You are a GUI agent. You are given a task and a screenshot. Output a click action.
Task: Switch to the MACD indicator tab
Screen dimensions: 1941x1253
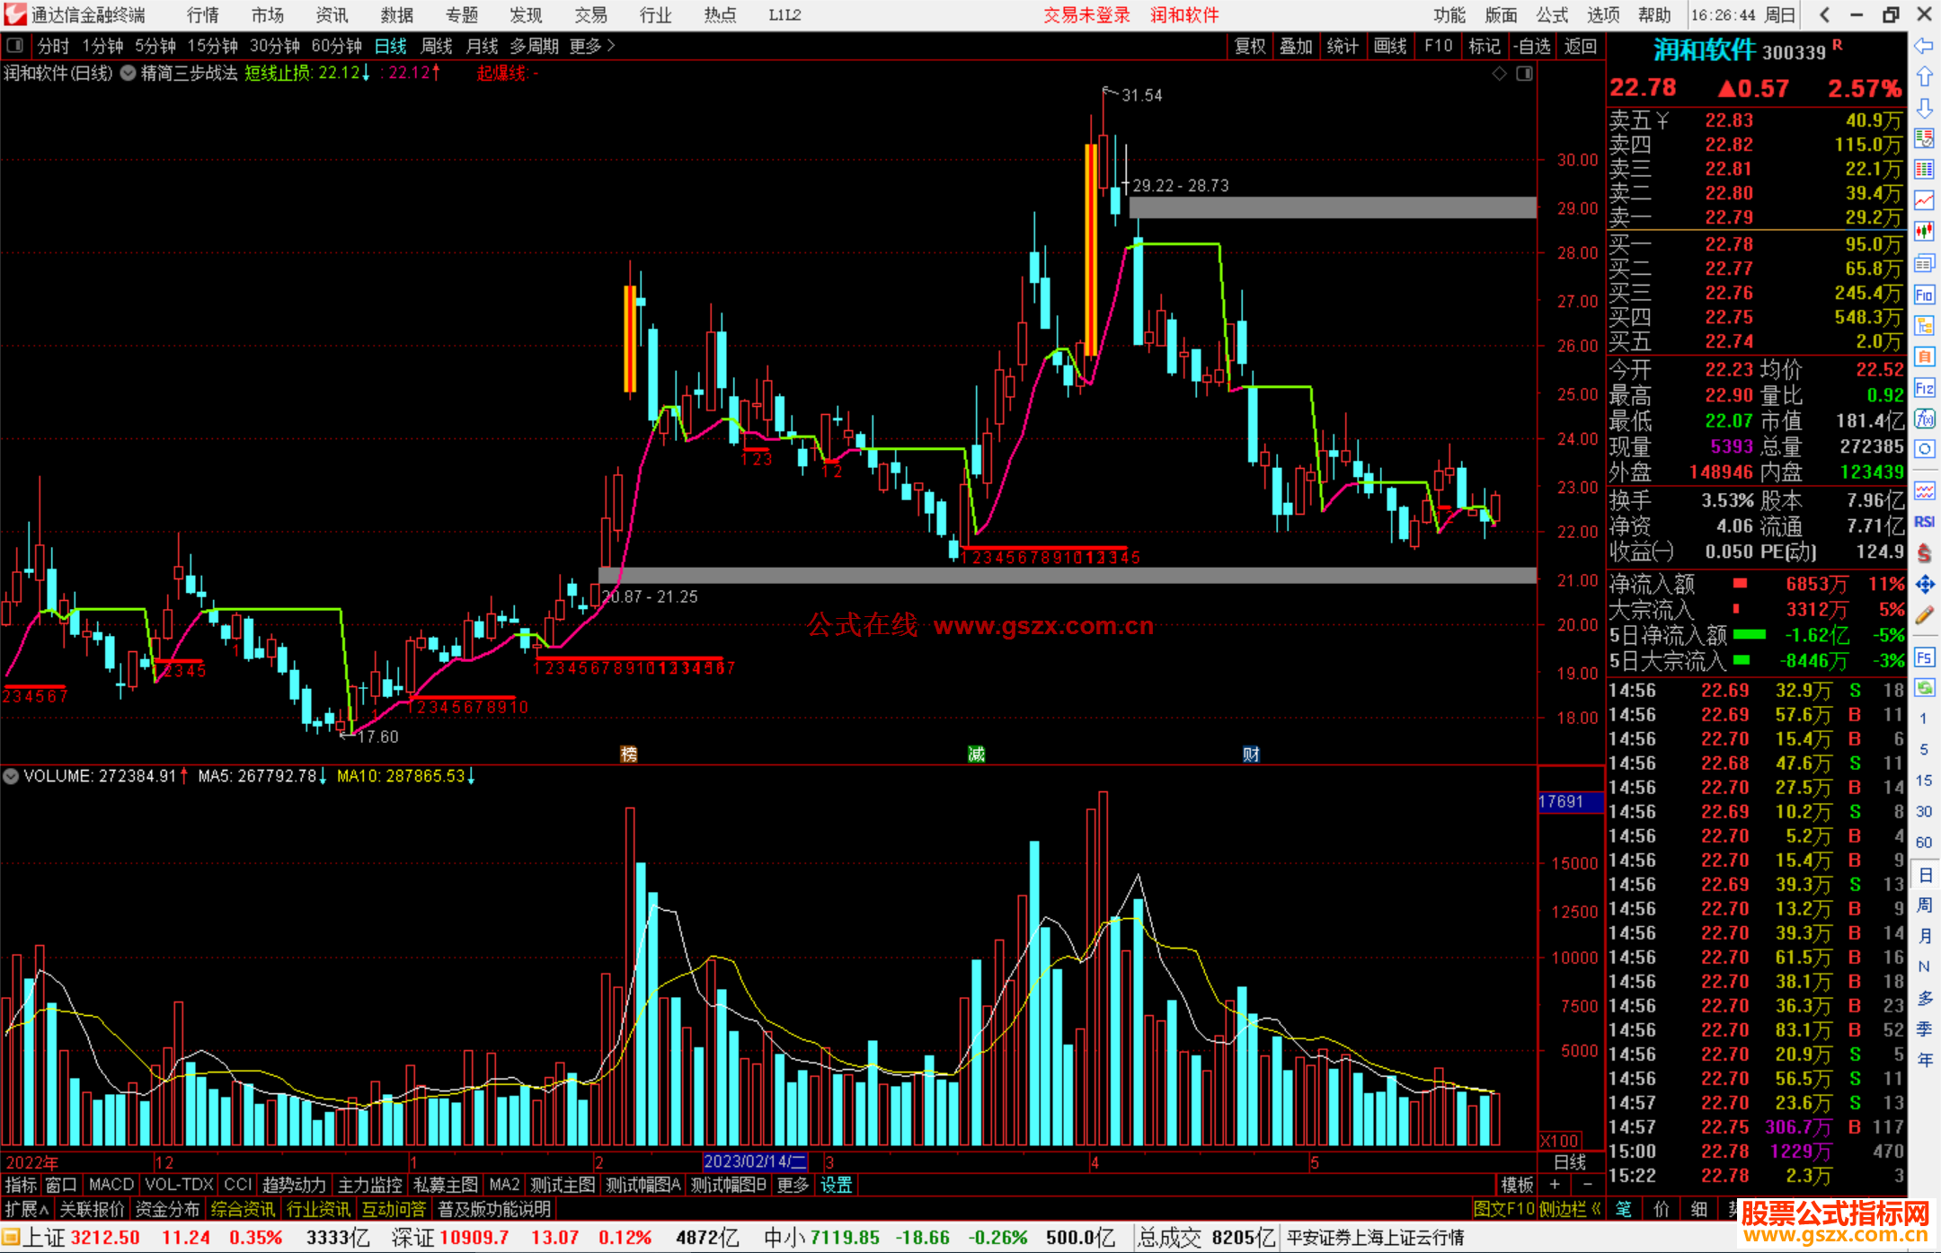click(111, 1185)
